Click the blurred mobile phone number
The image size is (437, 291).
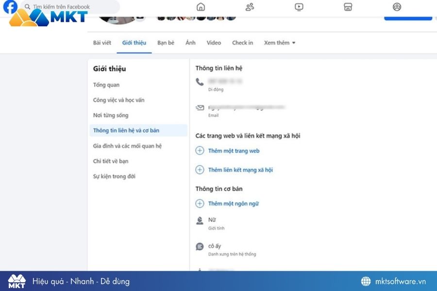pyautogui.click(x=225, y=81)
